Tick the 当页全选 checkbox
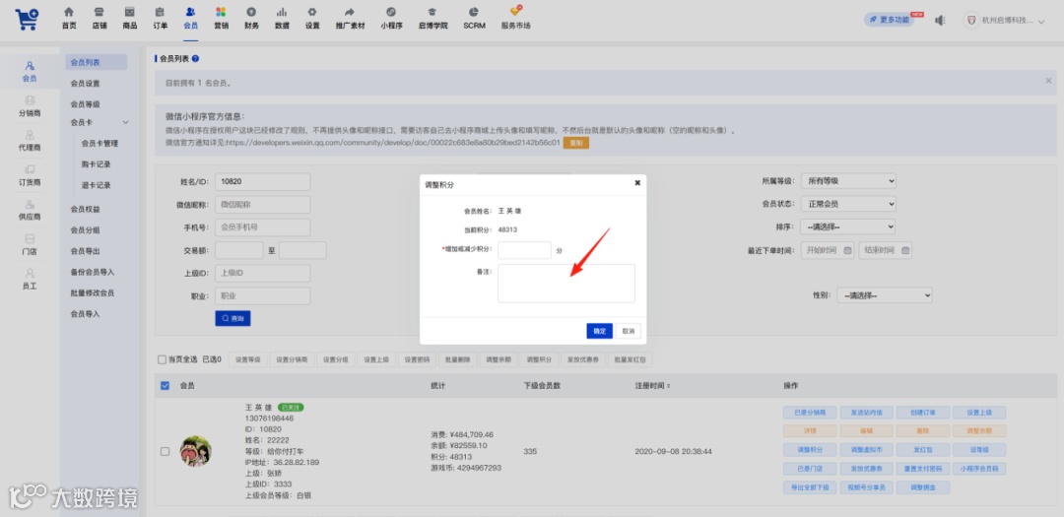The width and height of the screenshot is (1064, 517). (162, 359)
